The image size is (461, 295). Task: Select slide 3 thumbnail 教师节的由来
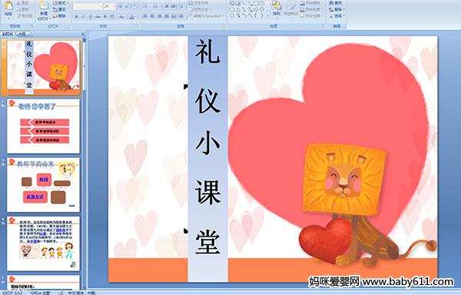43,185
